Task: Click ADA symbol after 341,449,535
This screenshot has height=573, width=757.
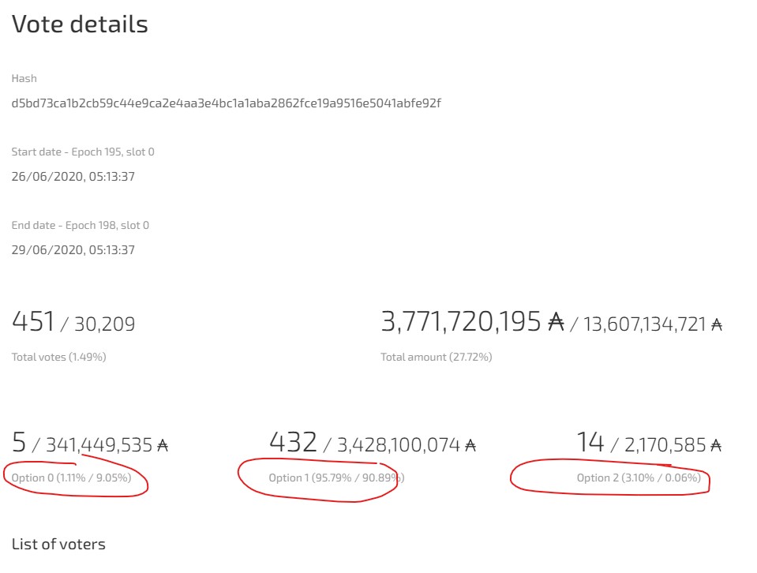Action: pyautogui.click(x=163, y=445)
